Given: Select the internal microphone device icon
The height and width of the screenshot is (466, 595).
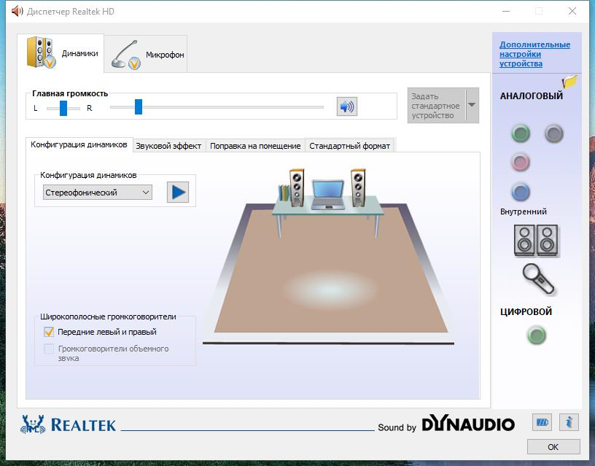Looking at the screenshot, I should coord(538,279).
